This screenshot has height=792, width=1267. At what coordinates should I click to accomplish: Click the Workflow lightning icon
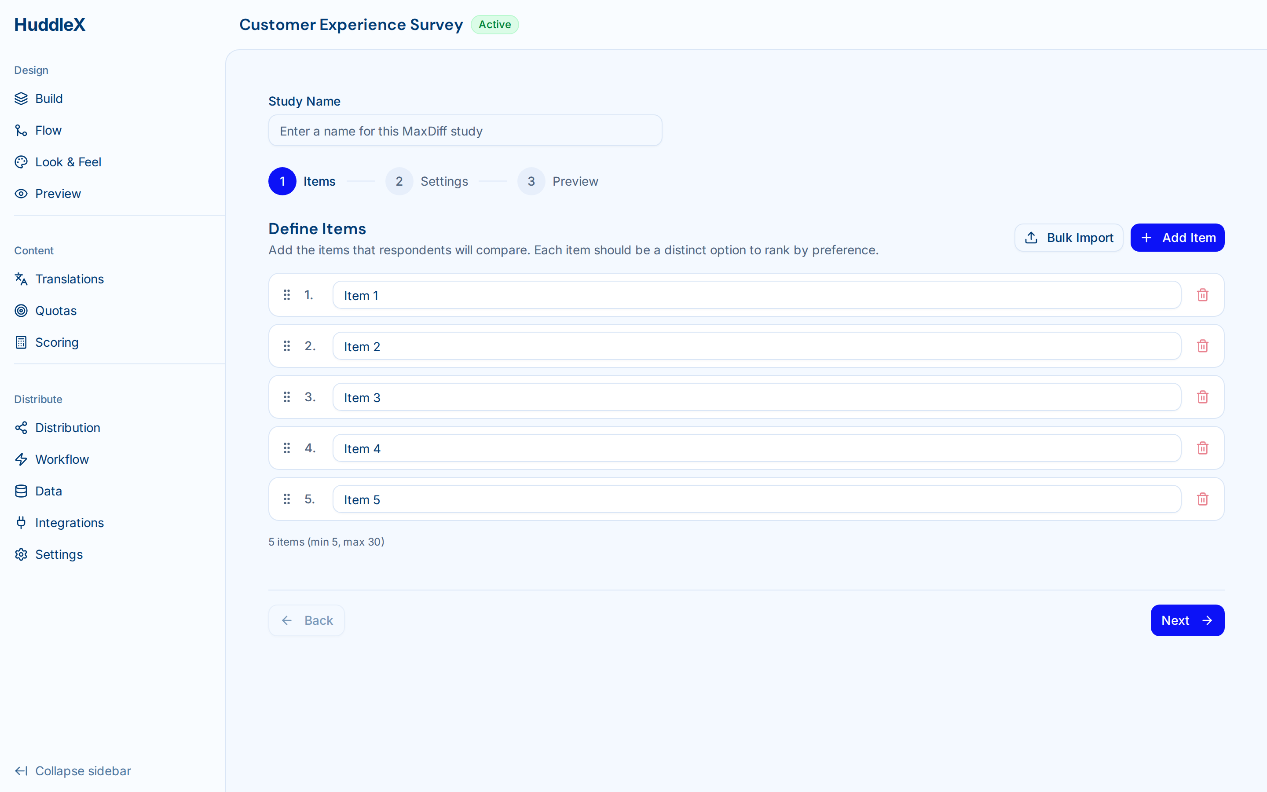point(21,459)
